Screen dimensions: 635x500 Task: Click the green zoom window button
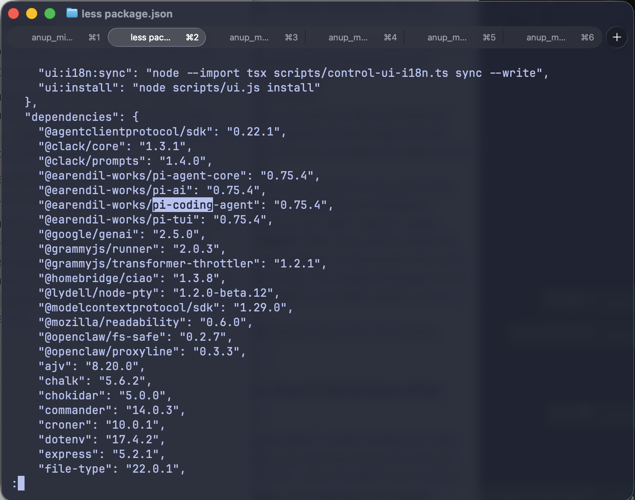pos(50,13)
